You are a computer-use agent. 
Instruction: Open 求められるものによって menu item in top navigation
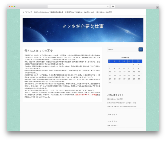click(x=48, y=12)
